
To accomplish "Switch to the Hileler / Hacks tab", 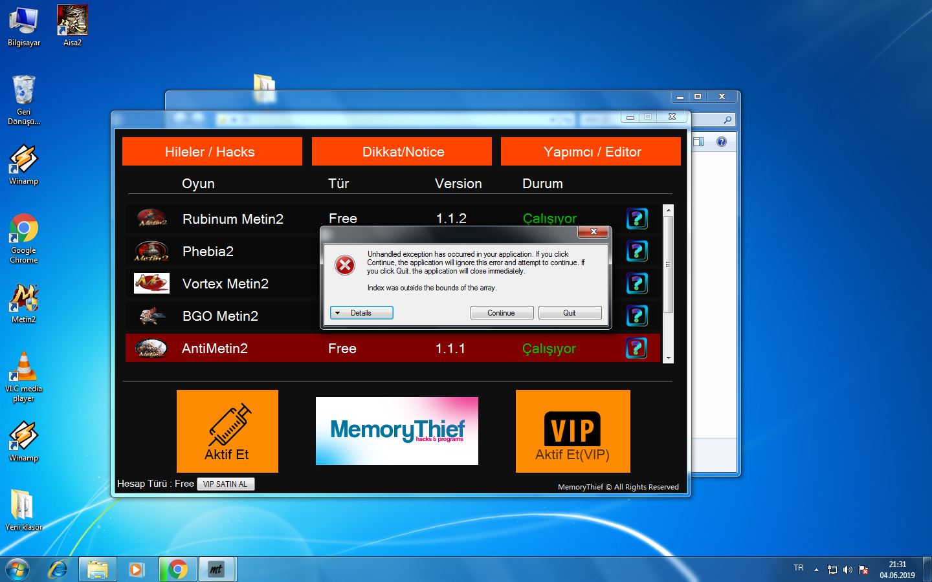I will (212, 151).
